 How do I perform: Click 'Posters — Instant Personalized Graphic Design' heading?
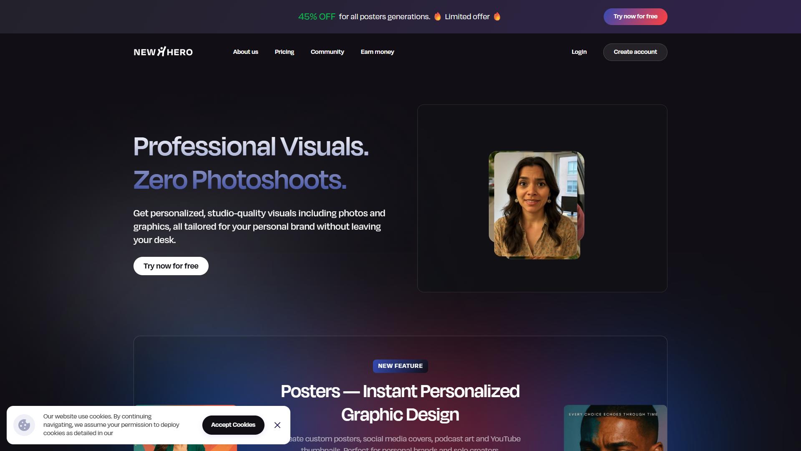(x=400, y=403)
